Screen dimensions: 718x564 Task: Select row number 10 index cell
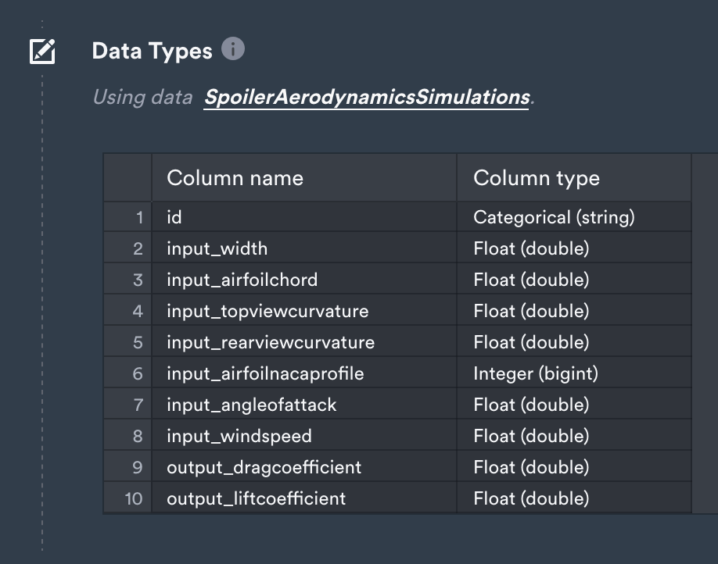(x=127, y=498)
